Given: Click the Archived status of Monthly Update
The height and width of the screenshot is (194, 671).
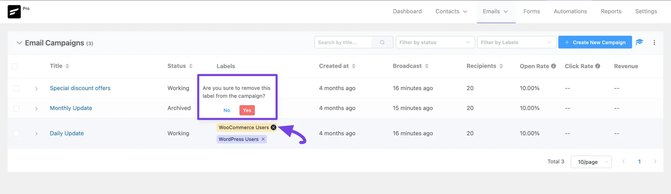Looking at the screenshot, I should (179, 108).
